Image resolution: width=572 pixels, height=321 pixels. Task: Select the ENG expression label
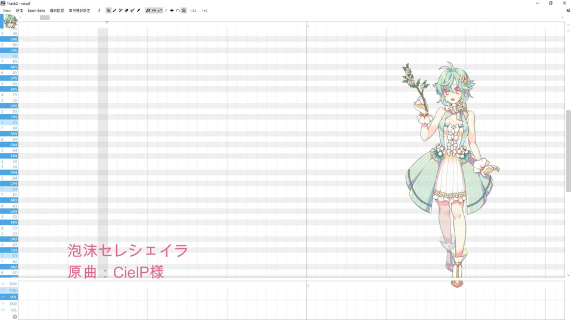(x=13, y=304)
